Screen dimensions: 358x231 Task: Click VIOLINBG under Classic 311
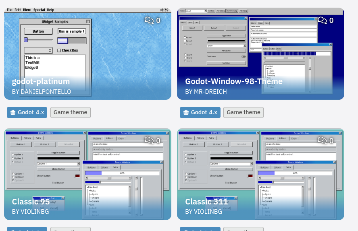(208, 212)
